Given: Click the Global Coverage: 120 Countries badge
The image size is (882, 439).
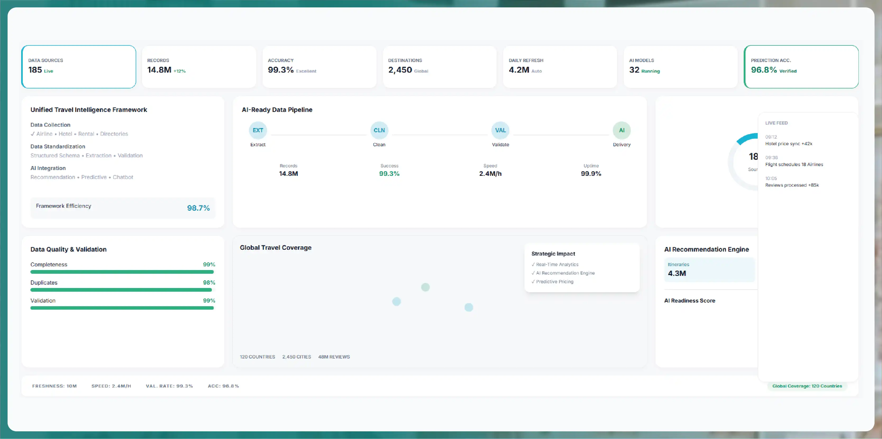Looking at the screenshot, I should coord(807,386).
